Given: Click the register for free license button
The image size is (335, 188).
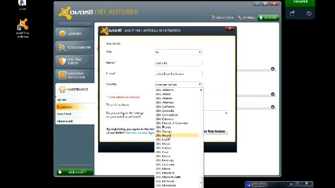Looking at the screenshot, I should 215,131.
